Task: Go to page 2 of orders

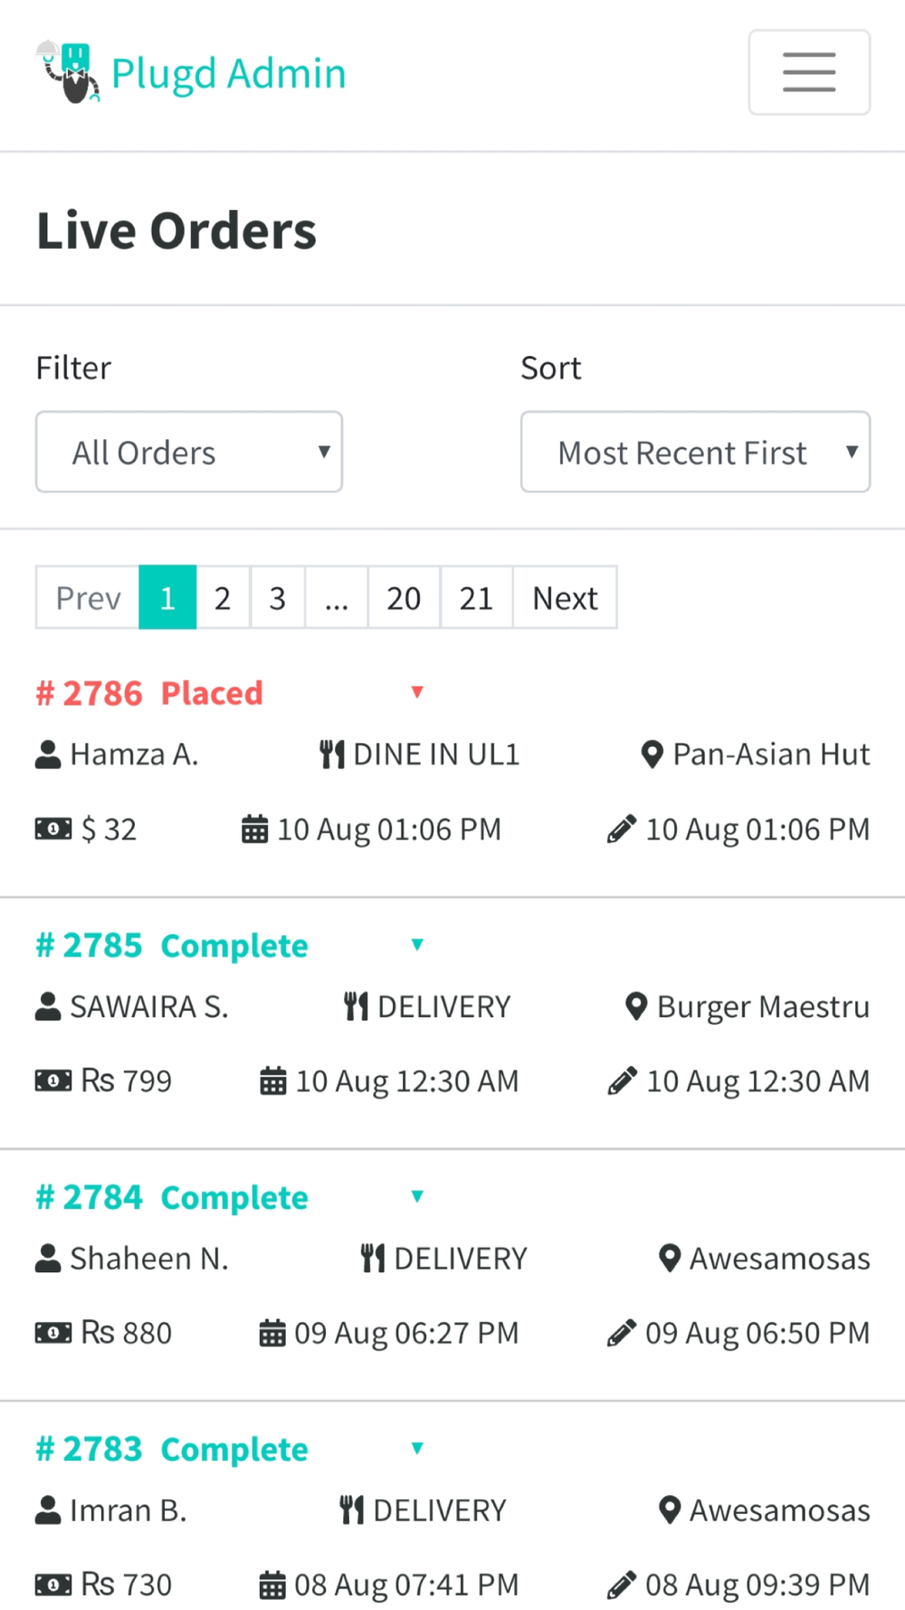Action: [223, 598]
